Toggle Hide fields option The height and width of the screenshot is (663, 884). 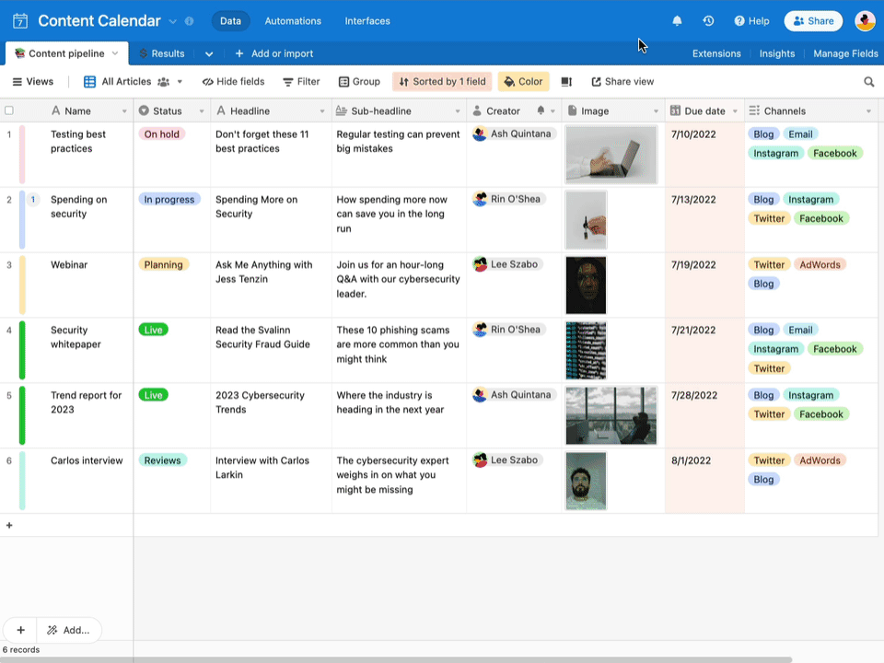point(233,82)
